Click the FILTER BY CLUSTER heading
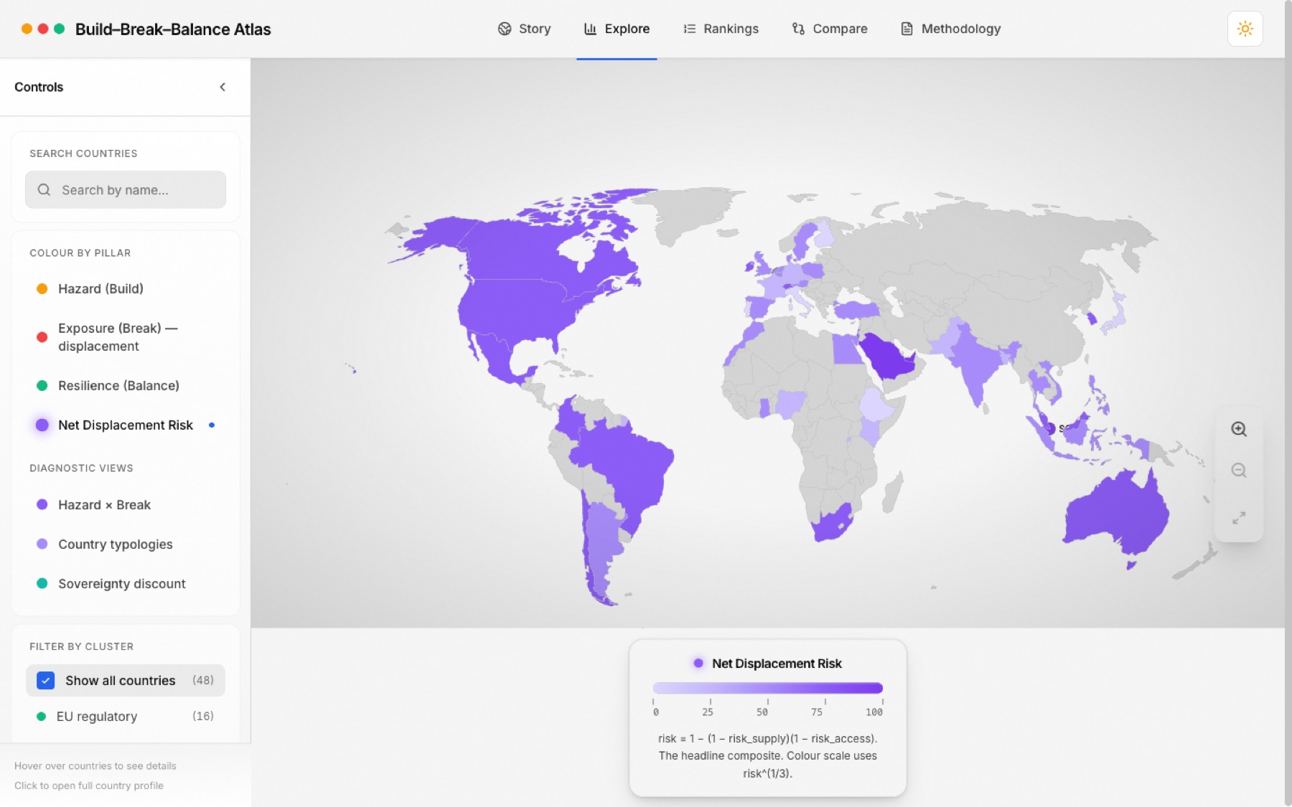Viewport: 1292px width, 807px height. [81, 646]
